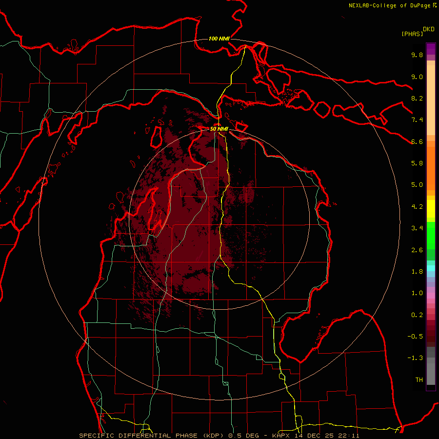Image resolution: width=439 pixels, height=439 pixels.
Task: Click the TH label on color scale
Action: tap(419, 380)
